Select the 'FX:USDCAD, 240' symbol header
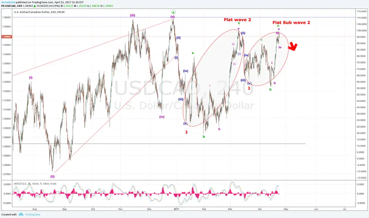This screenshot has width=369, height=218. (x=11, y=6)
